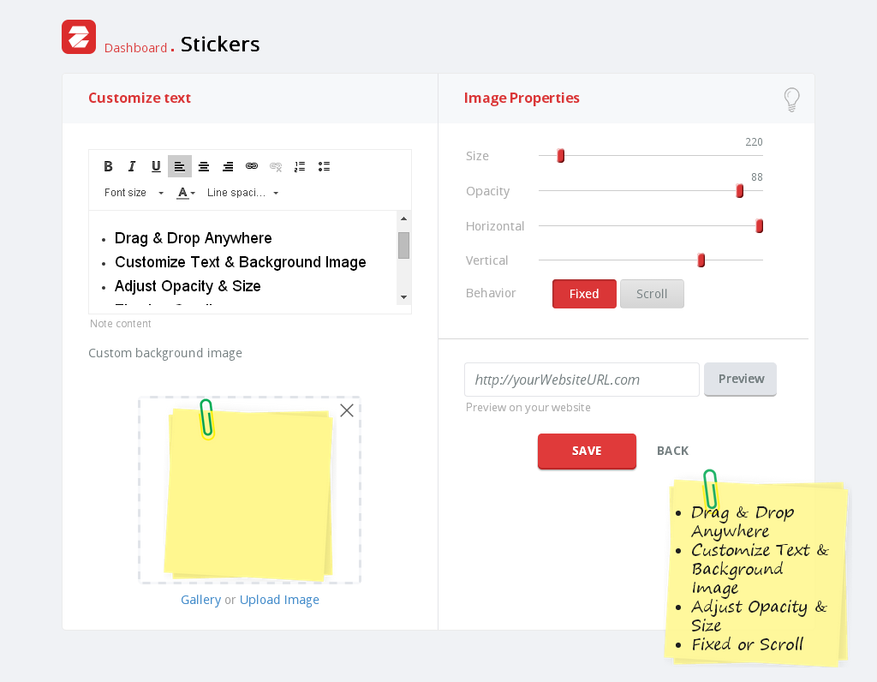This screenshot has height=682, width=877.
Task: Toggle bold formatting in text editor
Action: tap(108, 166)
